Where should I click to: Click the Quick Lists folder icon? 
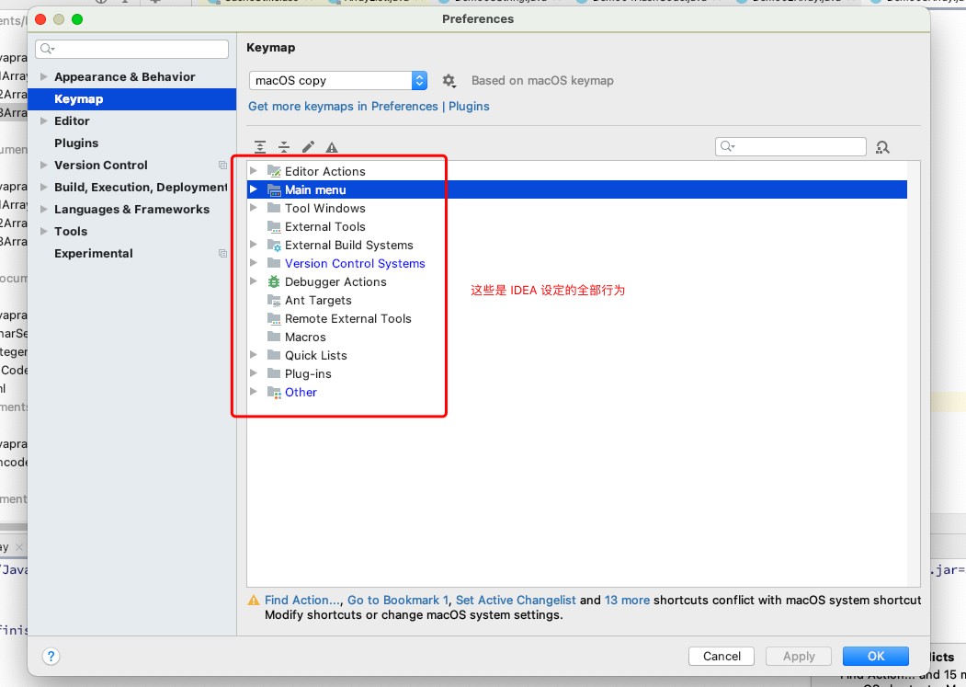[x=274, y=355]
